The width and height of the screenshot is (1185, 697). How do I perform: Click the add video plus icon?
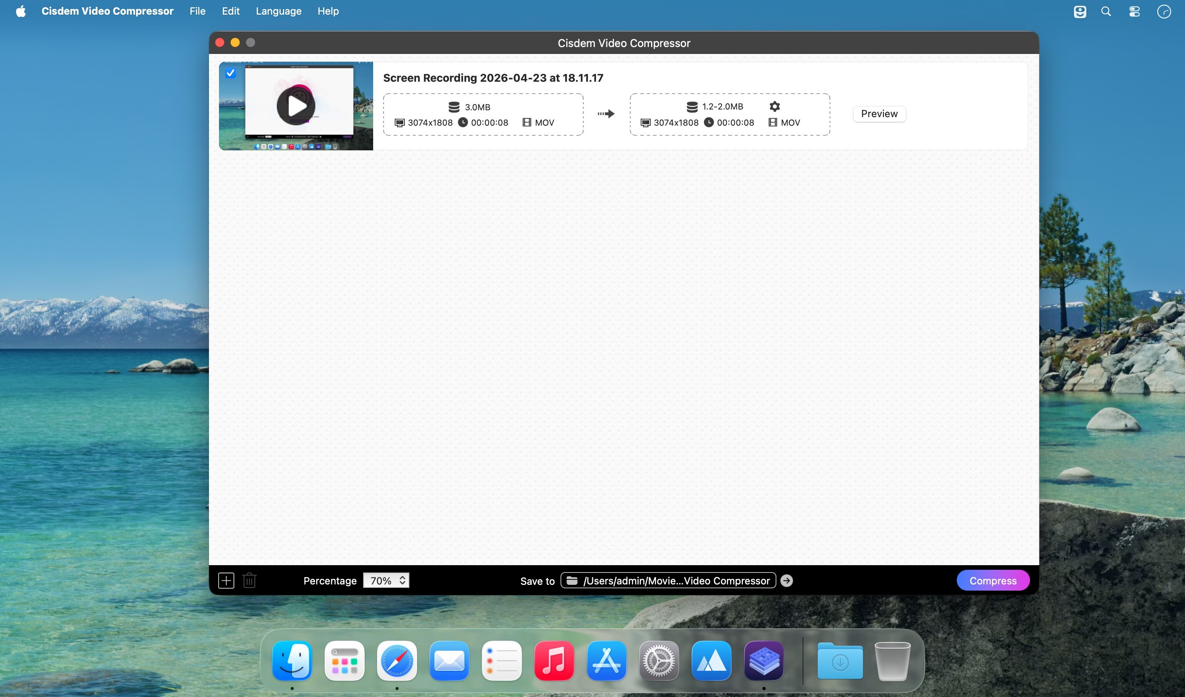(226, 580)
